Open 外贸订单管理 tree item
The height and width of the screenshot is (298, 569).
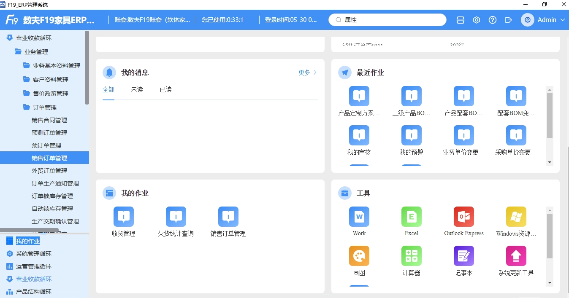pyautogui.click(x=49, y=171)
